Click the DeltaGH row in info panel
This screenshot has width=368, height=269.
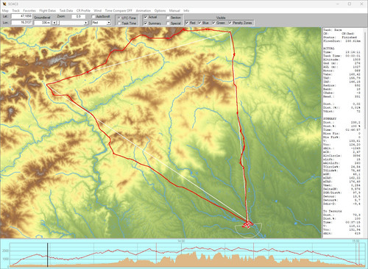(x=342, y=189)
